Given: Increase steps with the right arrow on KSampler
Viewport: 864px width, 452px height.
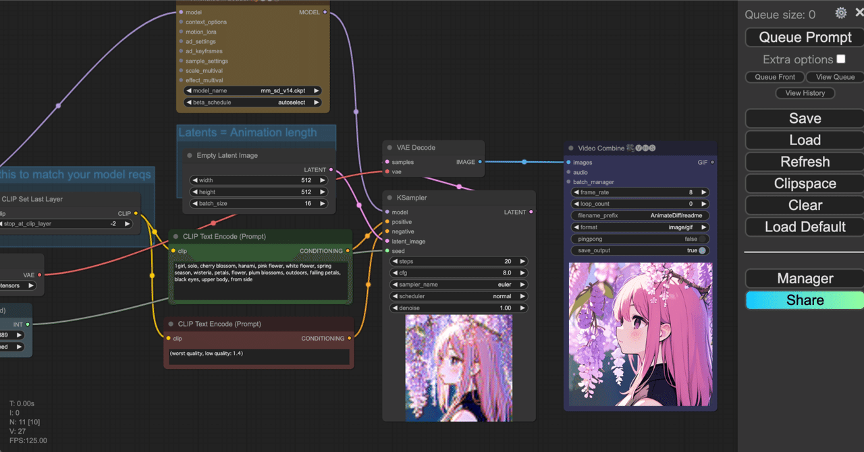Looking at the screenshot, I should coord(521,261).
